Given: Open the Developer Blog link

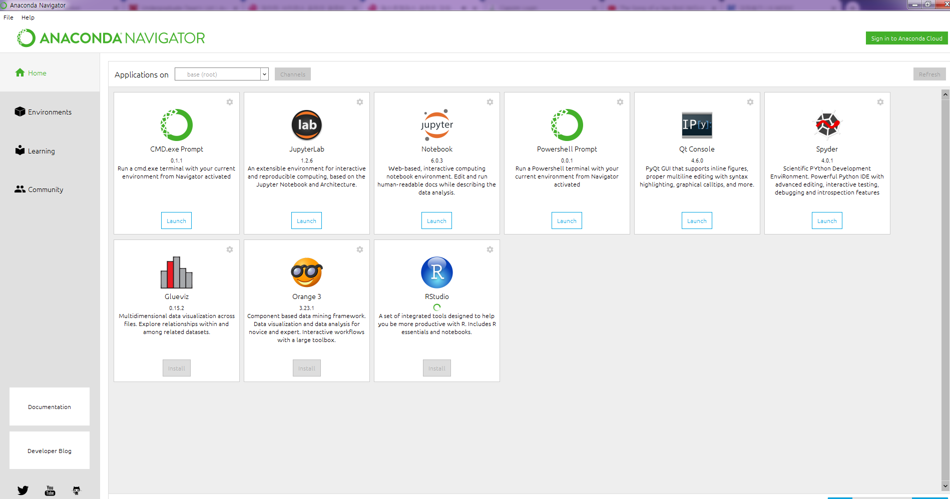Looking at the screenshot, I should [50, 450].
